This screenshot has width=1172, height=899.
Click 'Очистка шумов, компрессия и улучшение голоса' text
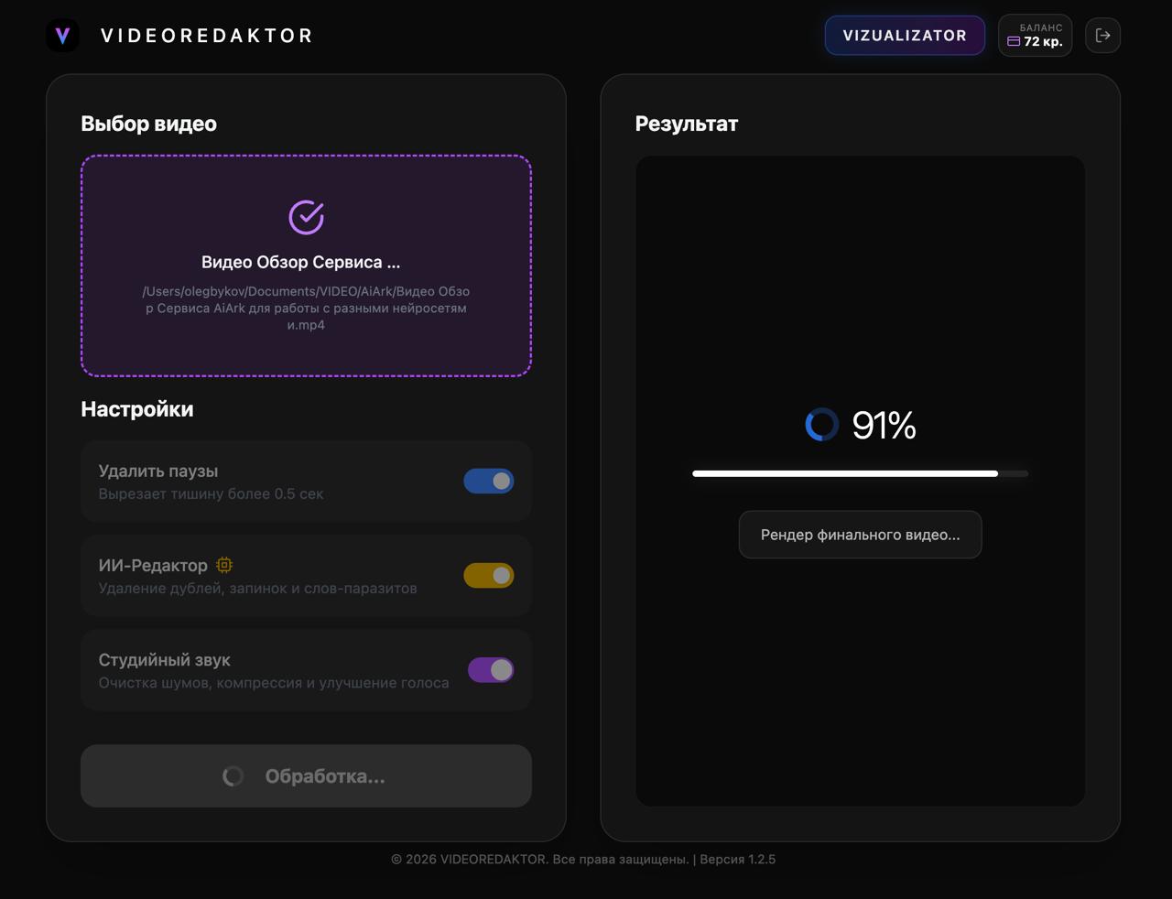(274, 682)
